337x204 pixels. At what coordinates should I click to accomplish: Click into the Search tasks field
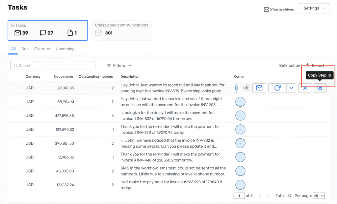[x=53, y=66]
